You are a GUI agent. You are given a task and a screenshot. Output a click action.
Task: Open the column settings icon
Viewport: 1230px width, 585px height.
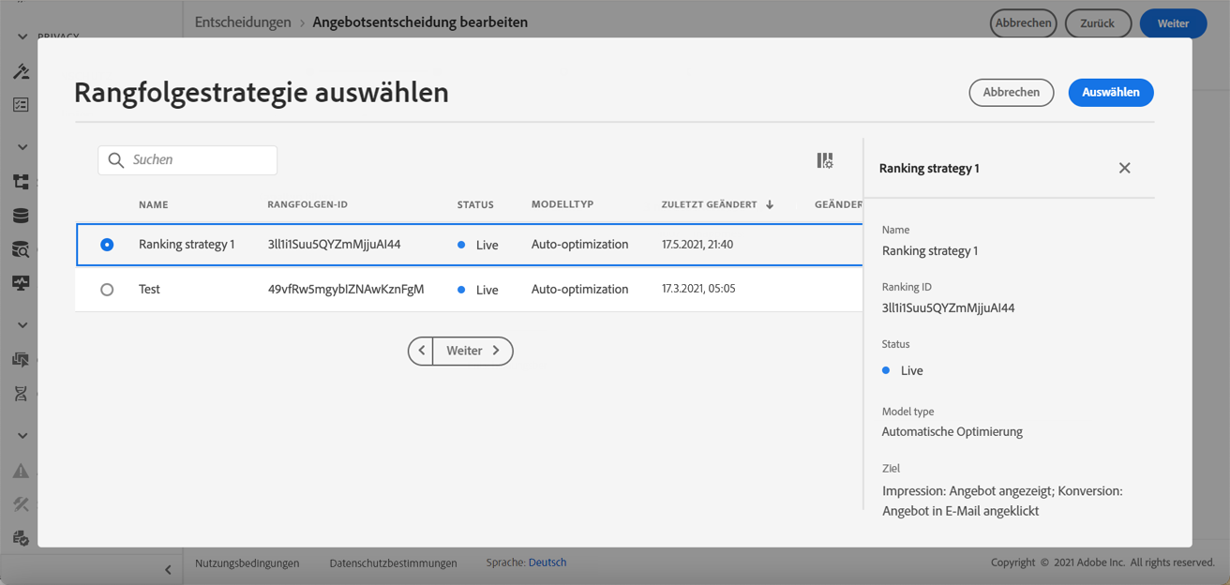click(825, 161)
